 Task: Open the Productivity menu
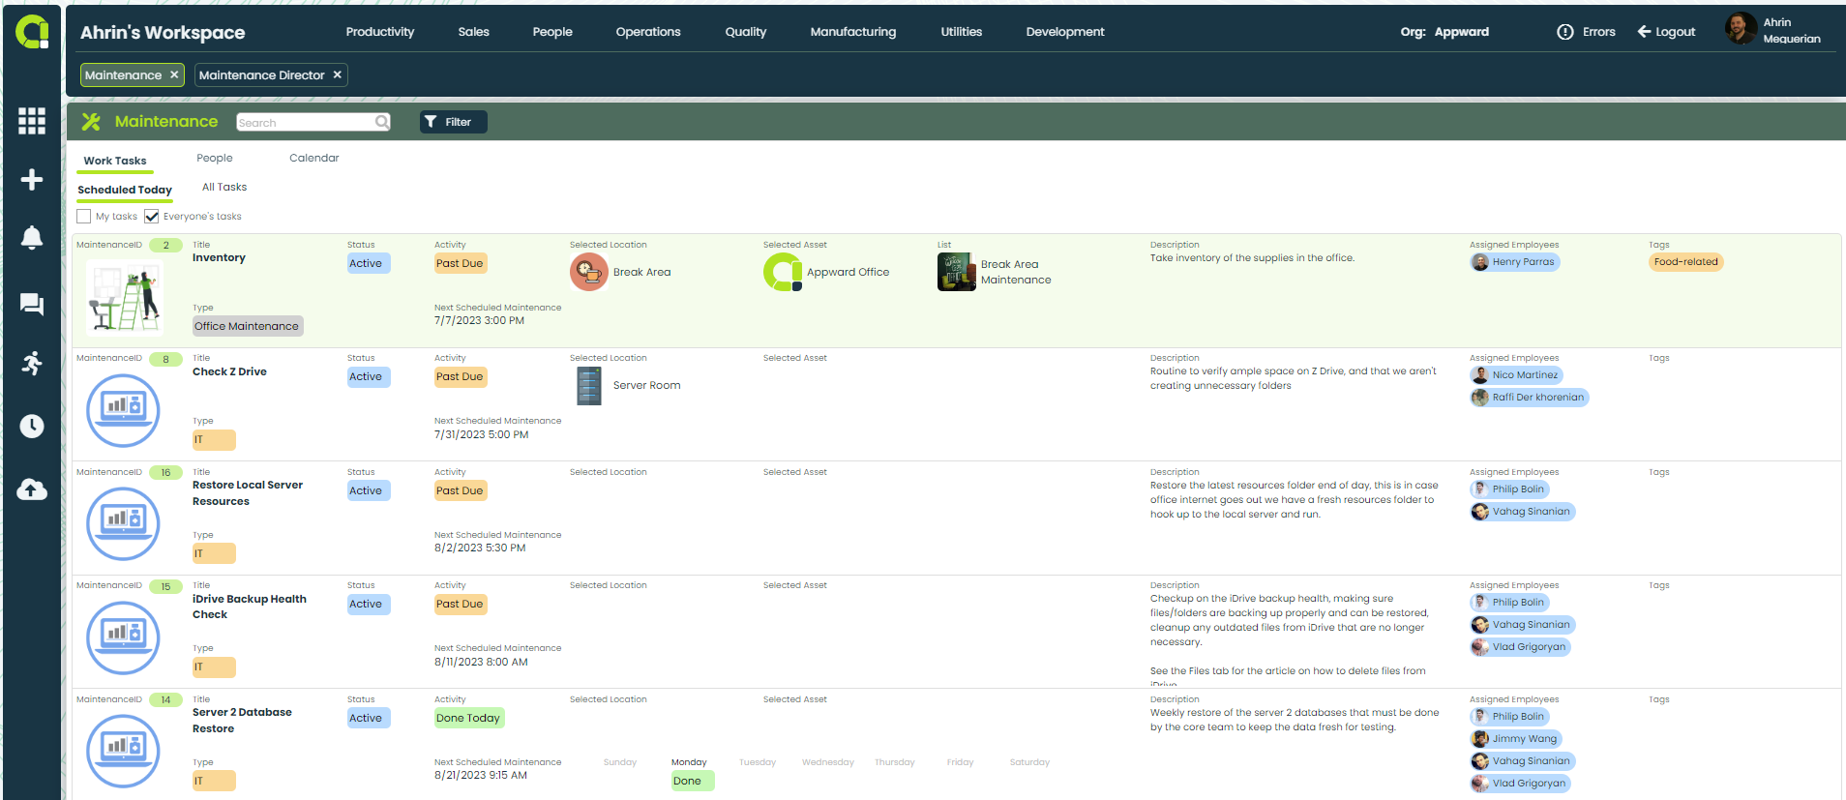pyautogui.click(x=380, y=32)
